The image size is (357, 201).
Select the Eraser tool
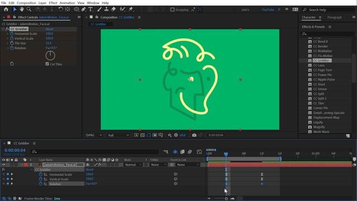click(113, 9)
